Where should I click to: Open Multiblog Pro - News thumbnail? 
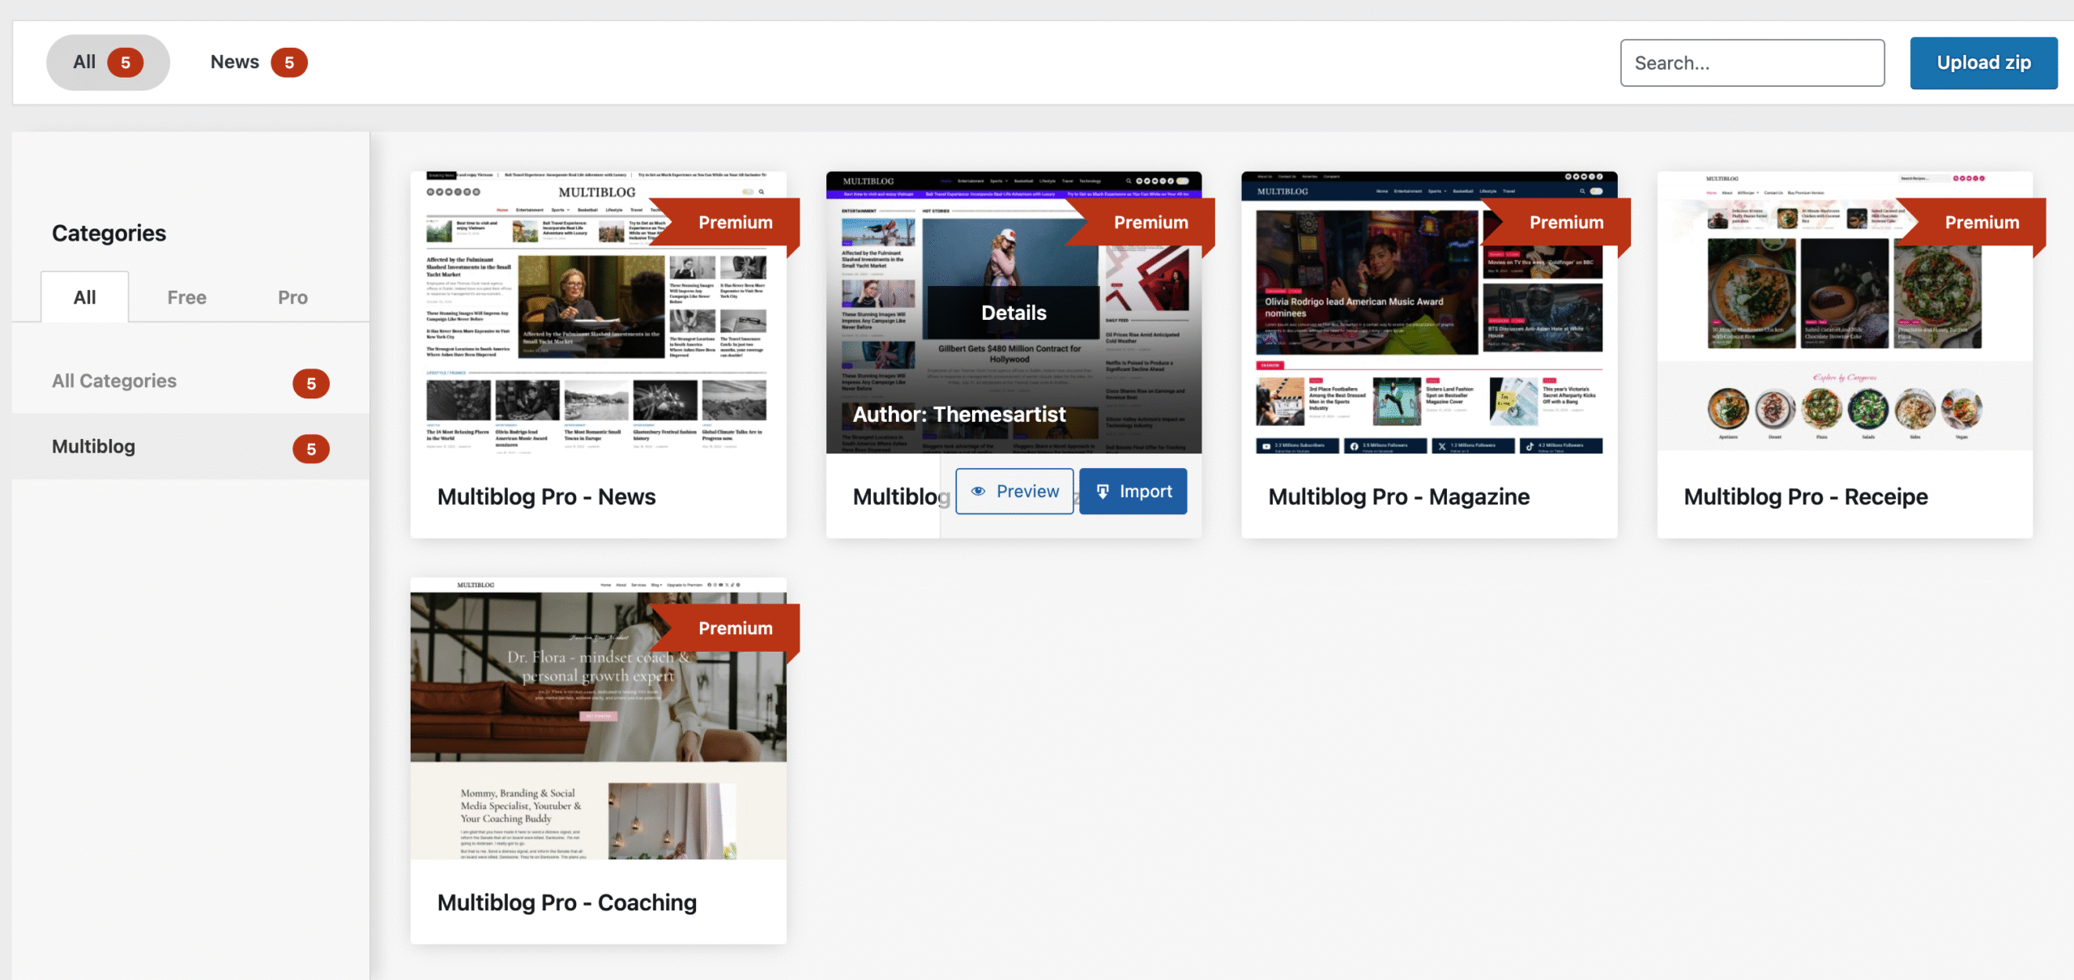tap(598, 313)
